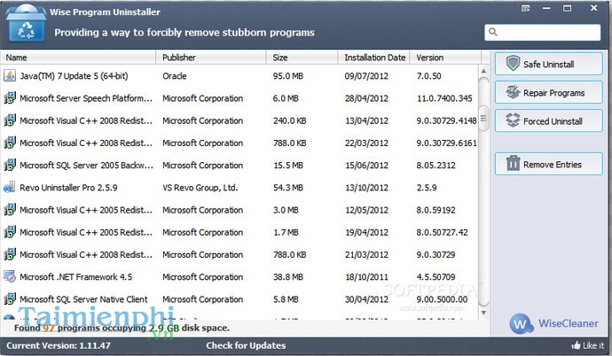Click the 18/10/2011 installation date cell
The image size is (612, 356).
pyautogui.click(x=366, y=277)
